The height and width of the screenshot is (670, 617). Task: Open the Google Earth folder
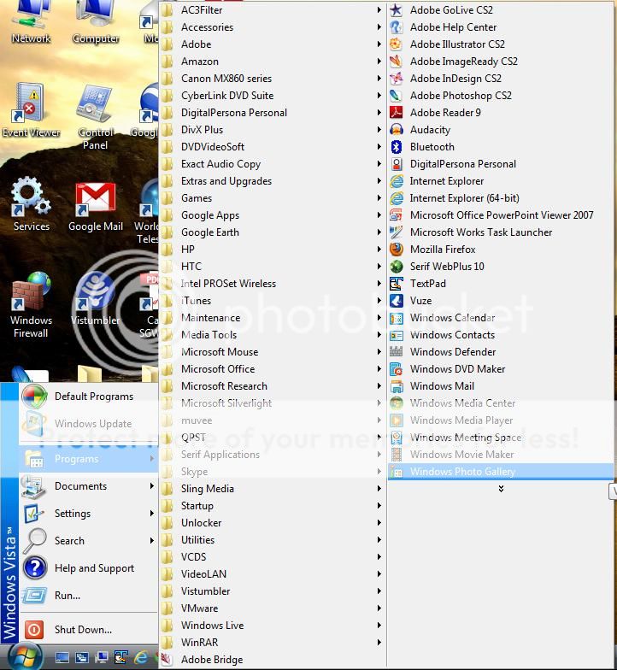click(273, 232)
